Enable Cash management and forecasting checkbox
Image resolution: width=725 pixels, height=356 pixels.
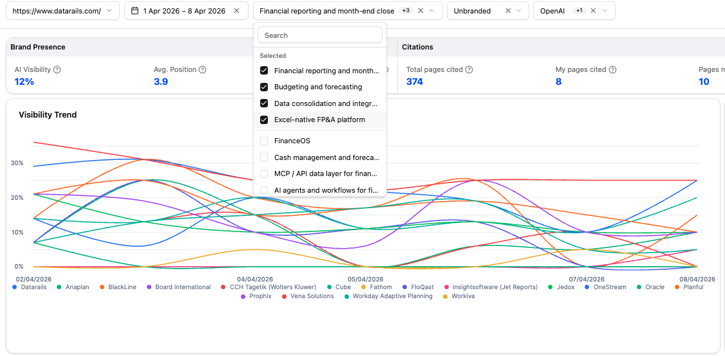point(264,157)
